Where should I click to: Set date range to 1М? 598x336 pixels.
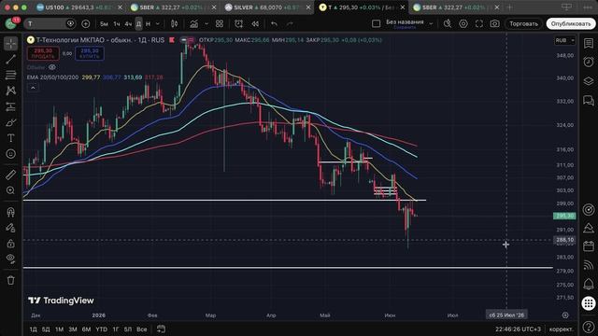click(x=59, y=329)
